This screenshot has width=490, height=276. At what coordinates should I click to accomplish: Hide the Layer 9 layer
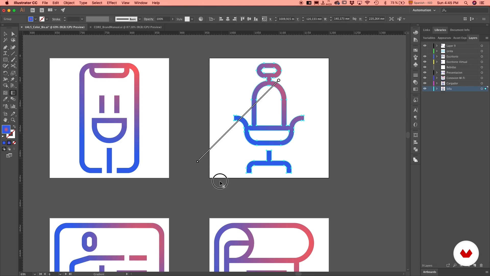(425, 46)
